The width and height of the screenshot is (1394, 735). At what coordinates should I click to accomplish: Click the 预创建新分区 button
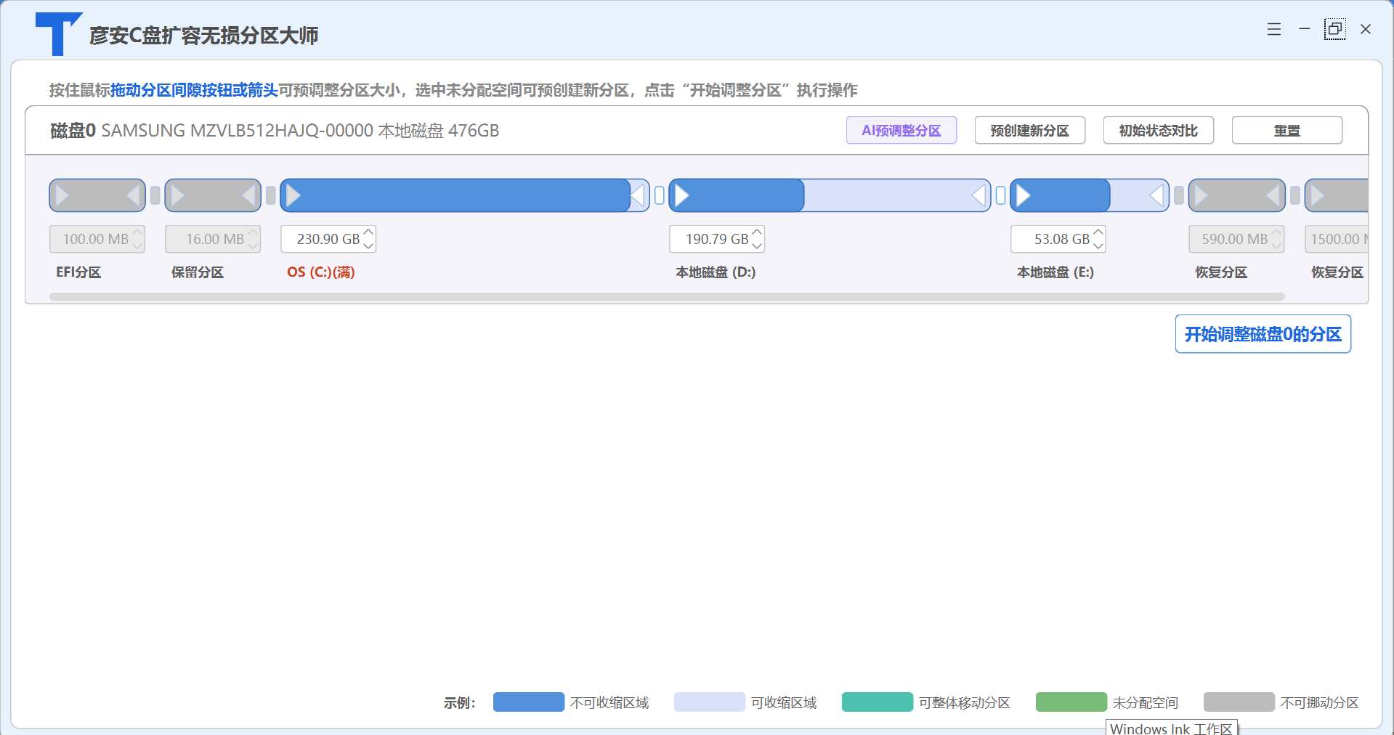coord(1030,131)
